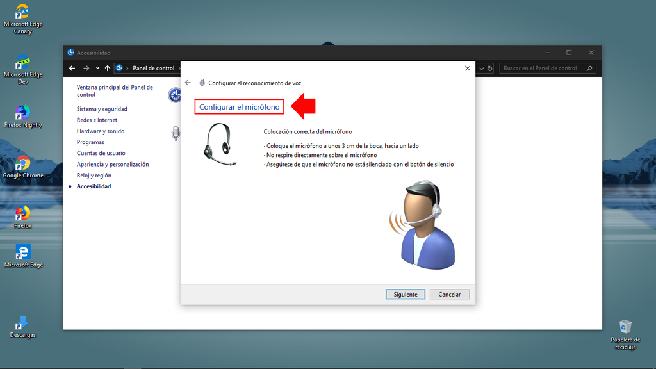Close the microphone setup dialog
Viewport: 656px width, 369px height.
(x=467, y=68)
